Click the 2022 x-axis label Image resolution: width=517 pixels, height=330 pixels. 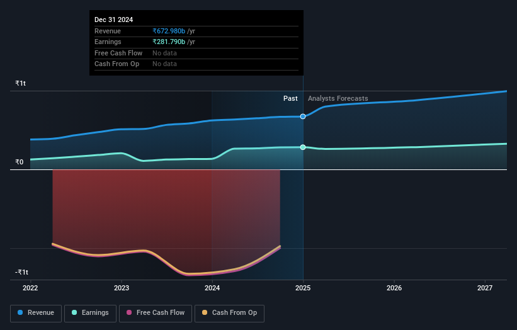tap(30, 288)
